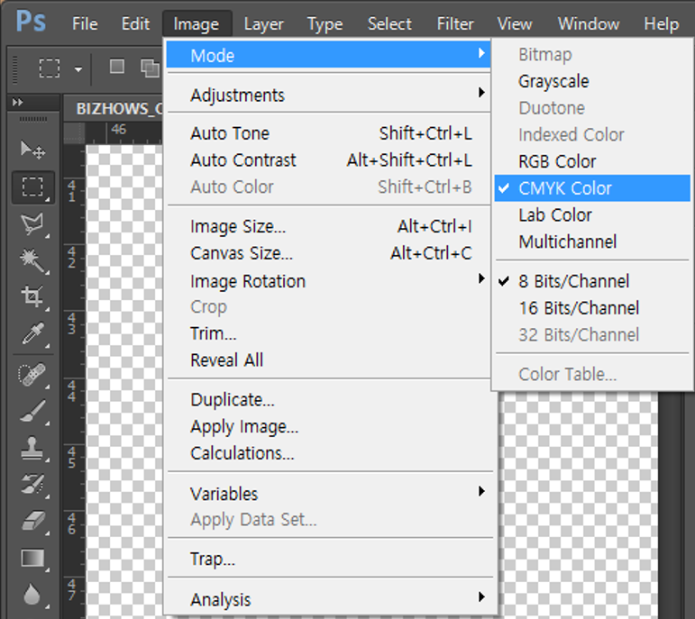Switch to RGB Color mode

coord(592,161)
